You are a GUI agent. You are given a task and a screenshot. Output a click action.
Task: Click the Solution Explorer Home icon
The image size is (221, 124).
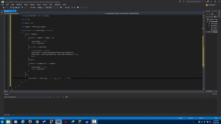212,14
